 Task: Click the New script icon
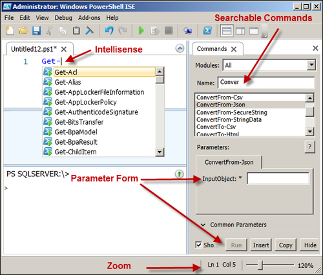click(10, 30)
